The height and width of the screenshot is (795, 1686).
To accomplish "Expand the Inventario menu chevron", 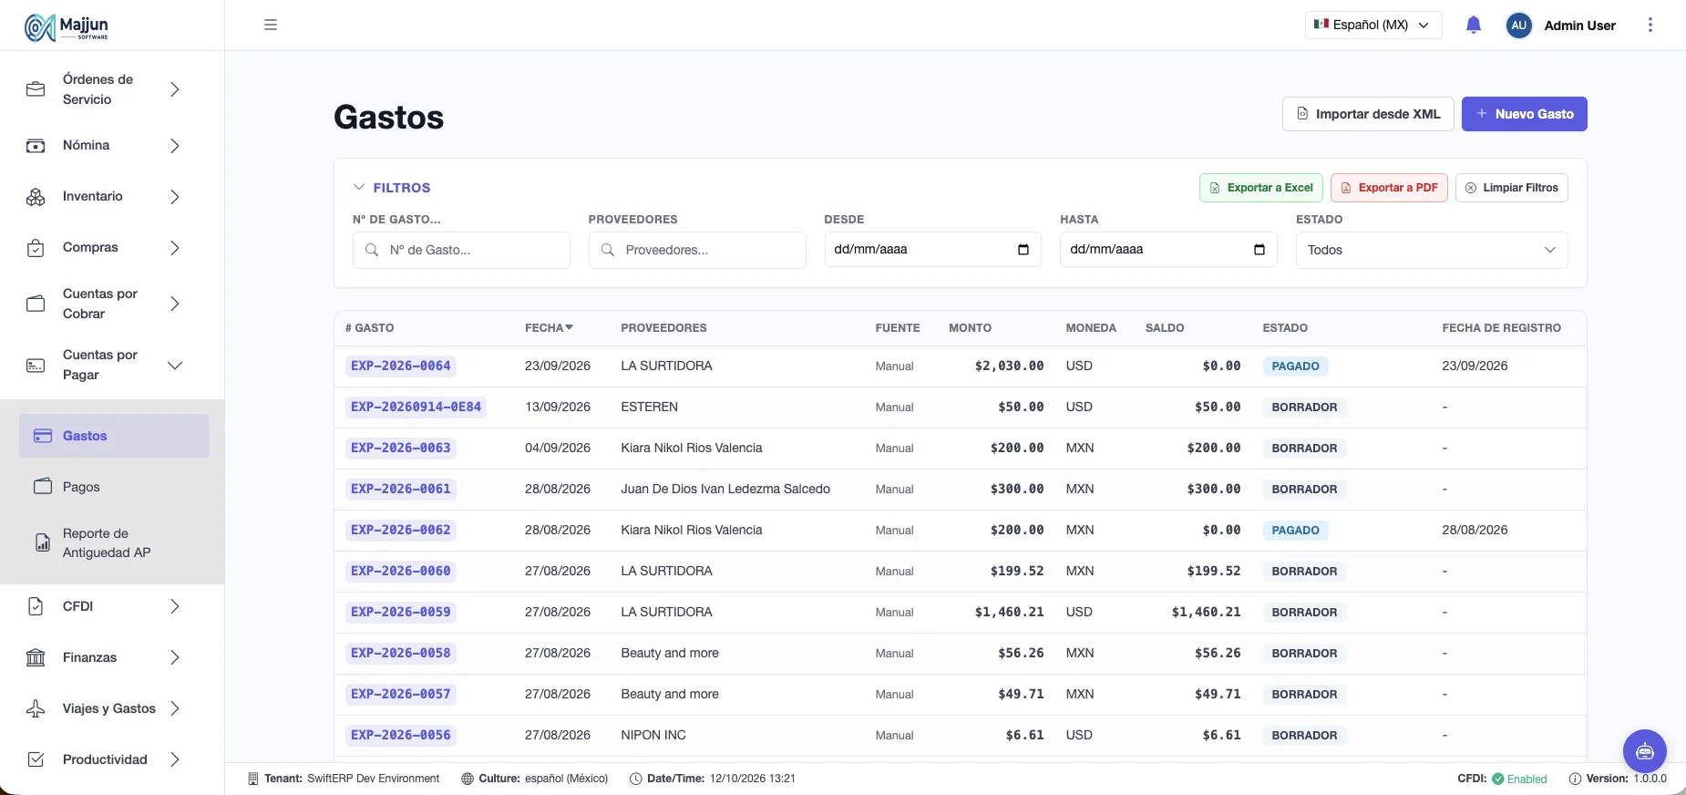I will tap(175, 197).
